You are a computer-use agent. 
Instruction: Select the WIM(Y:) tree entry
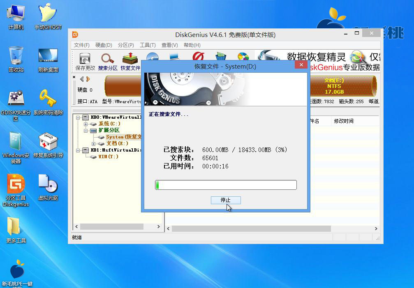108,157
